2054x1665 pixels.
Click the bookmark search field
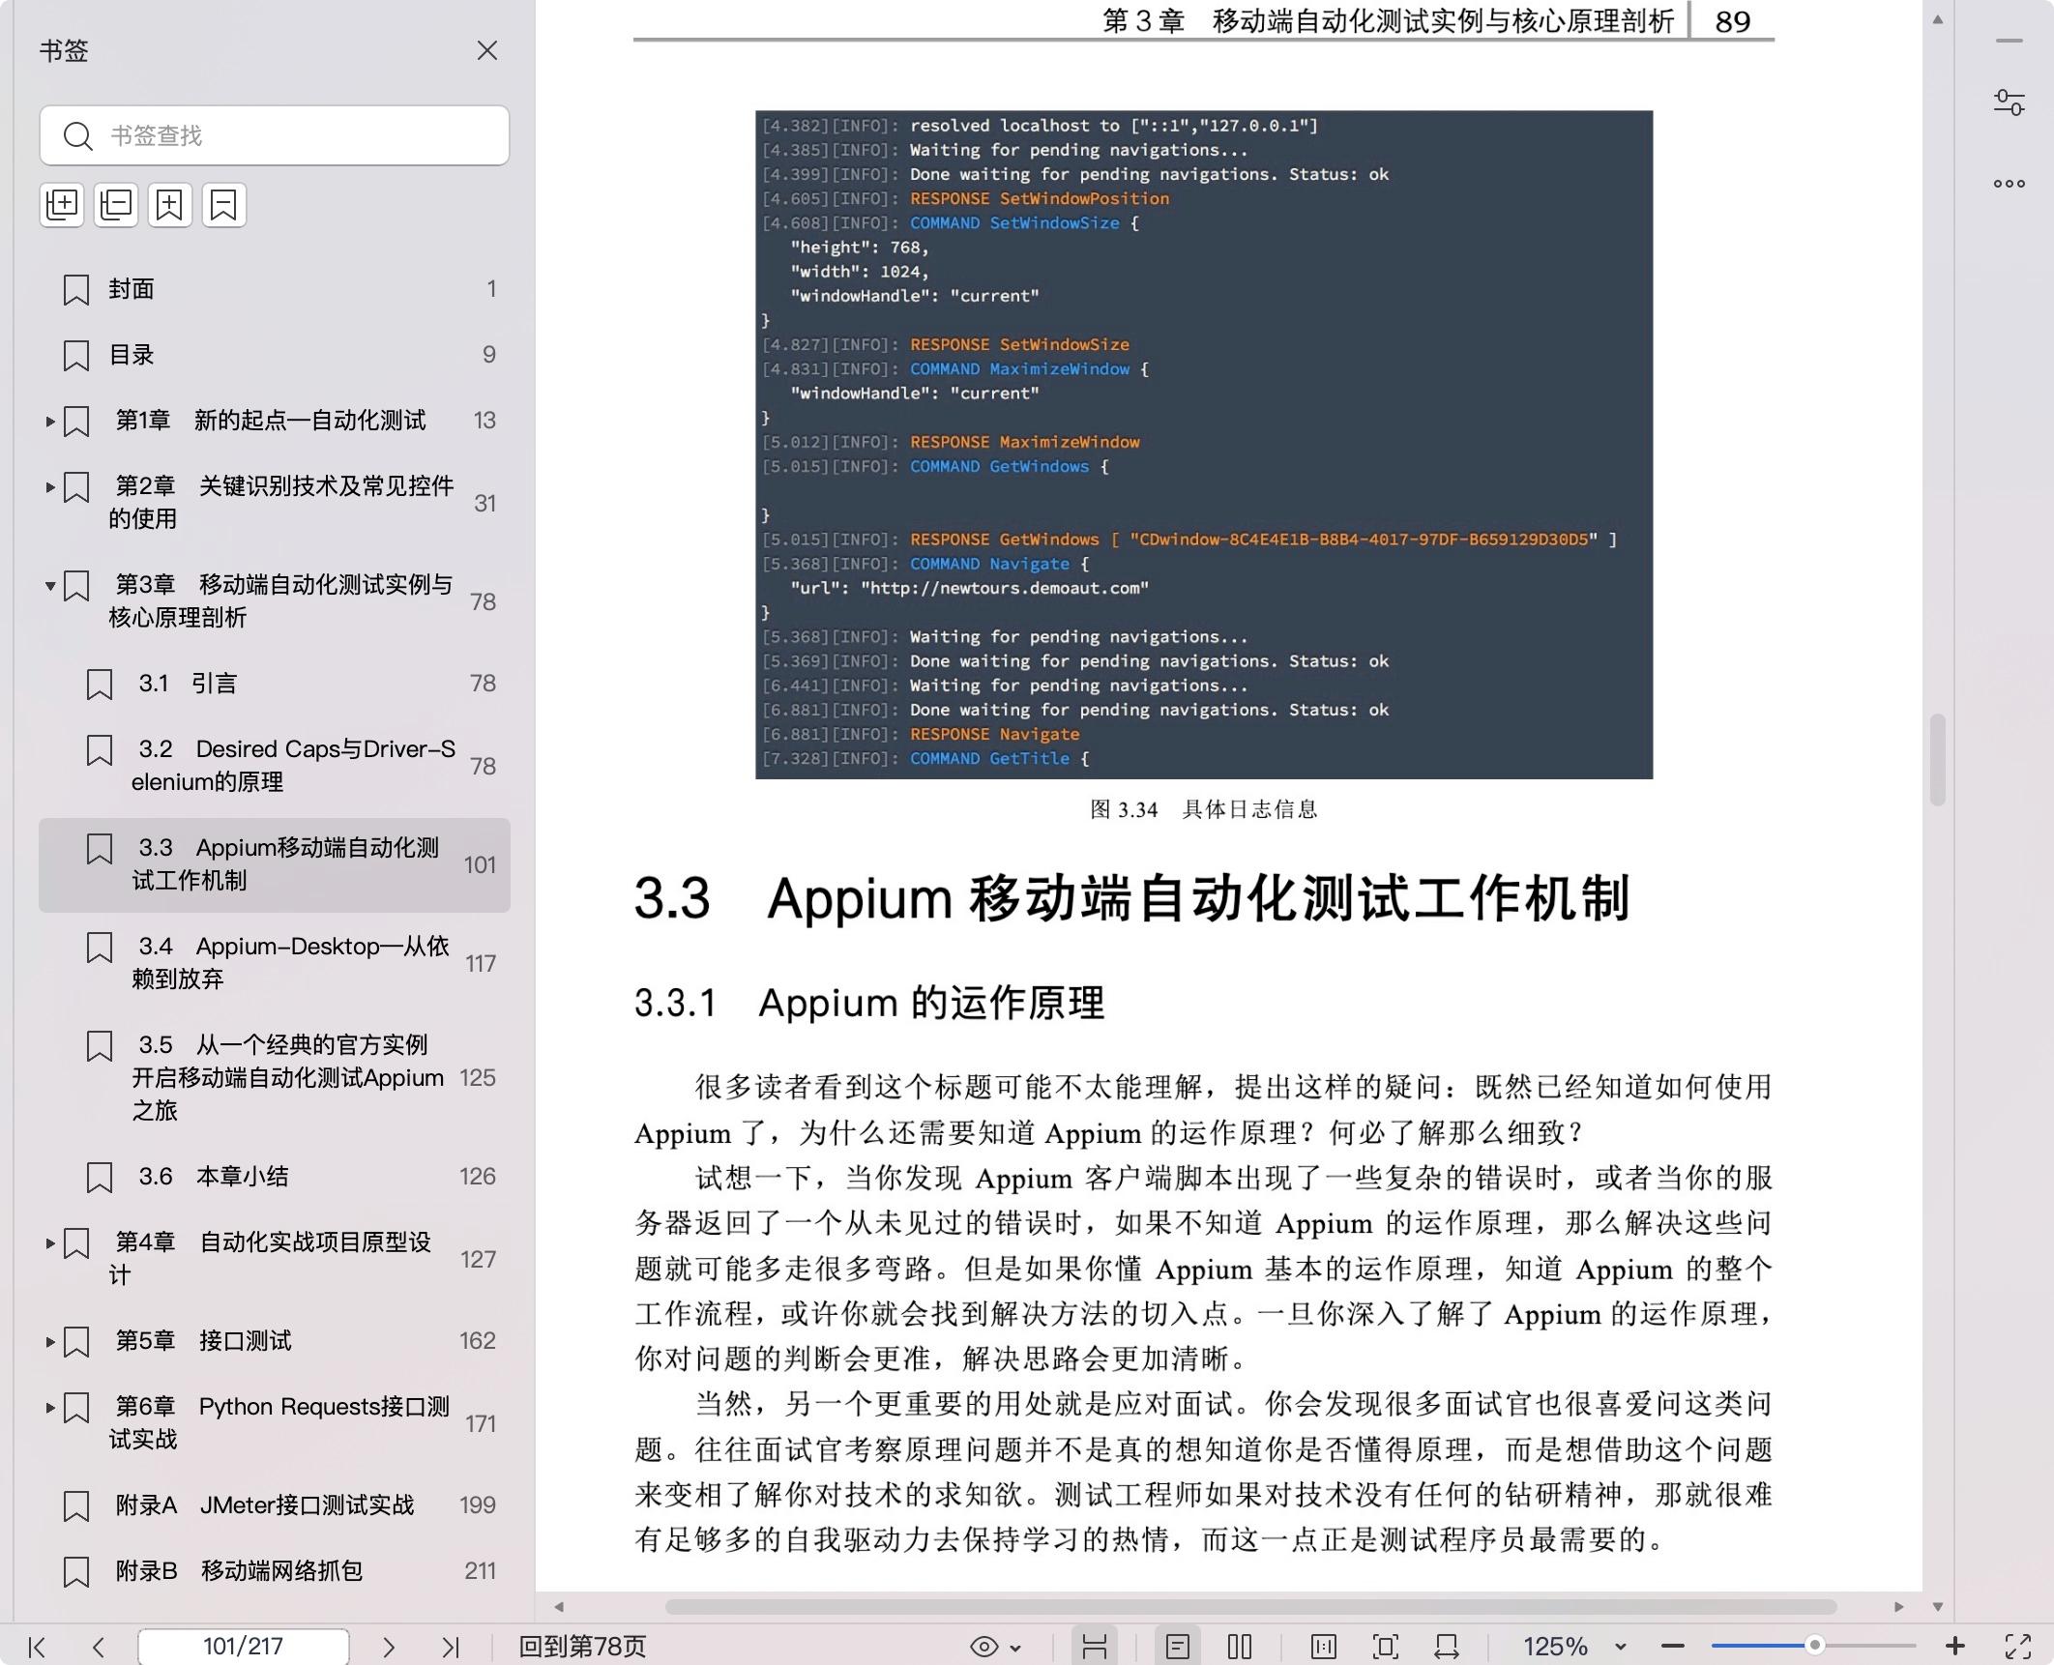pos(275,135)
